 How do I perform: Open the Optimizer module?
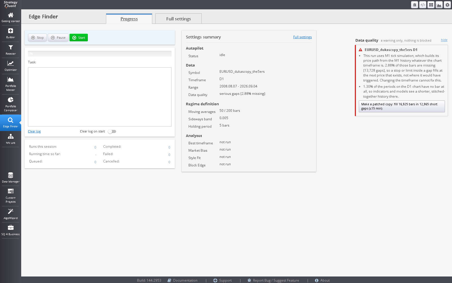coord(10,66)
